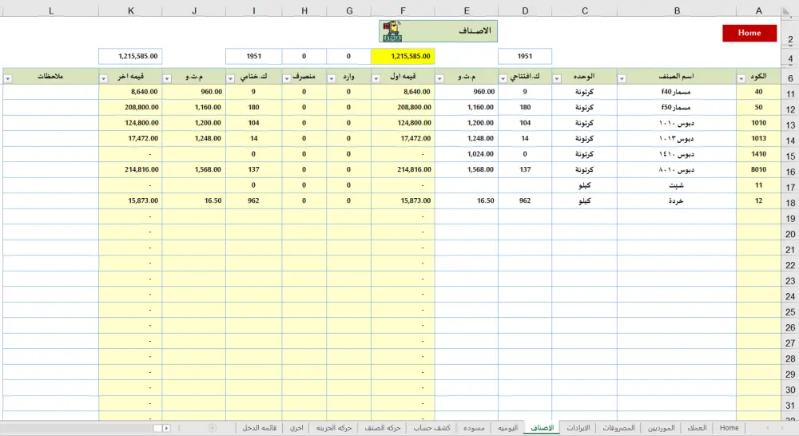Switch to the اخري sheet tab

point(296,428)
